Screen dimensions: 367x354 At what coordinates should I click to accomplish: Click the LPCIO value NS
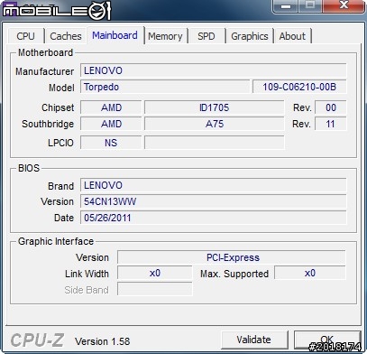tap(111, 143)
